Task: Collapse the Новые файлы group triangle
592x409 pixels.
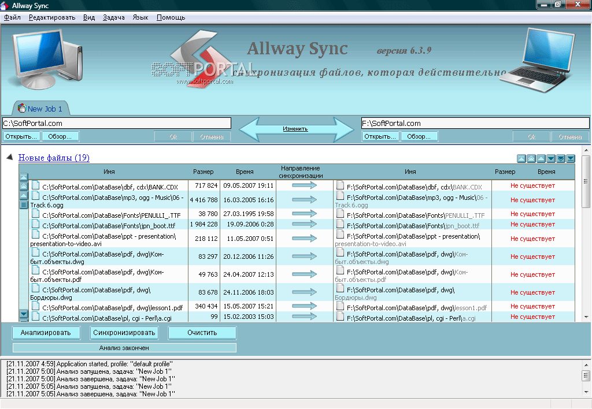Action: tap(10, 157)
